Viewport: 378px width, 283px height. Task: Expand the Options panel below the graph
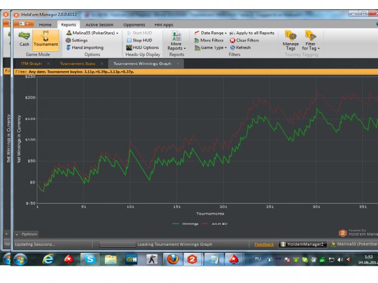[26, 234]
